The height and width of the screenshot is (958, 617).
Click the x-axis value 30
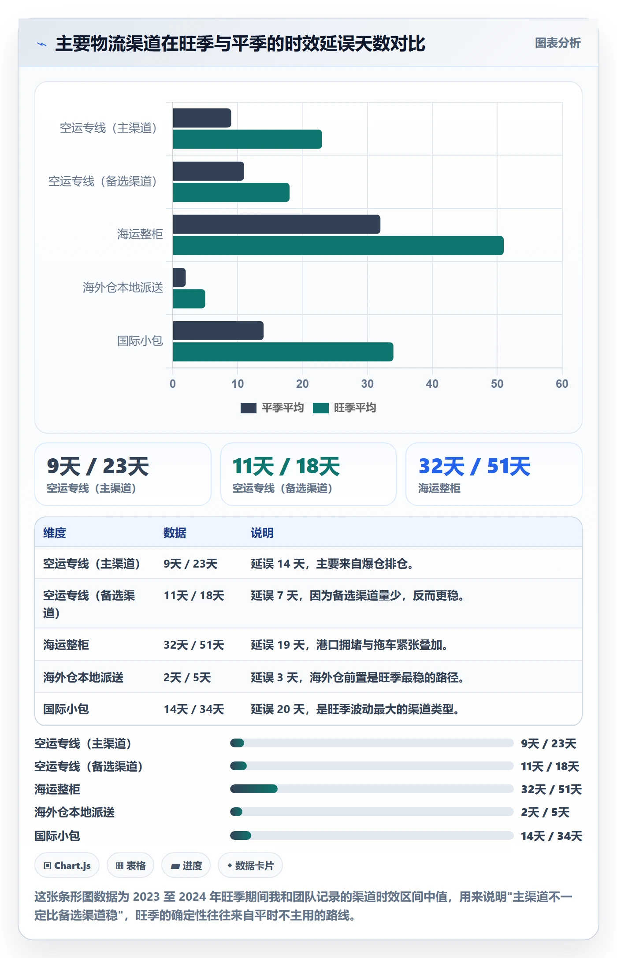coord(367,384)
